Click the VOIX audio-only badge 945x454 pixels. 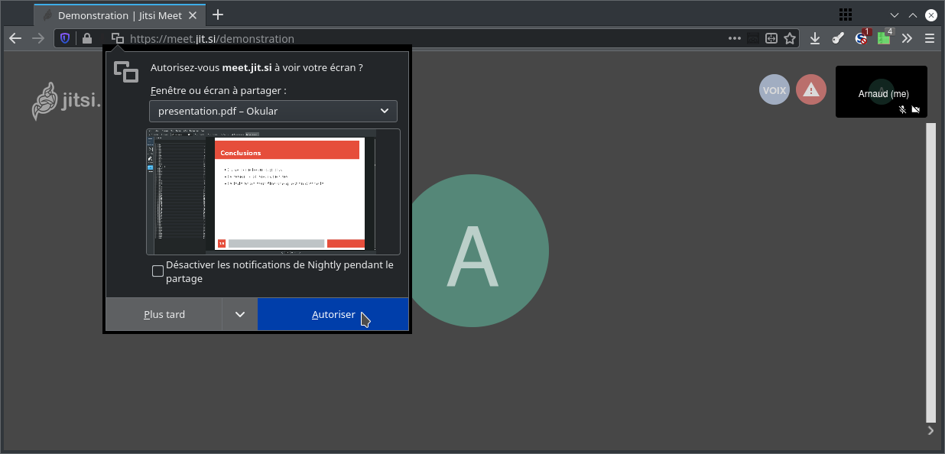774,90
